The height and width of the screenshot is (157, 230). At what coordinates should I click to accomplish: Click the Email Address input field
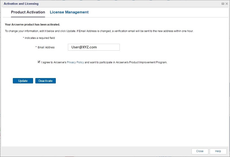pos(94,47)
